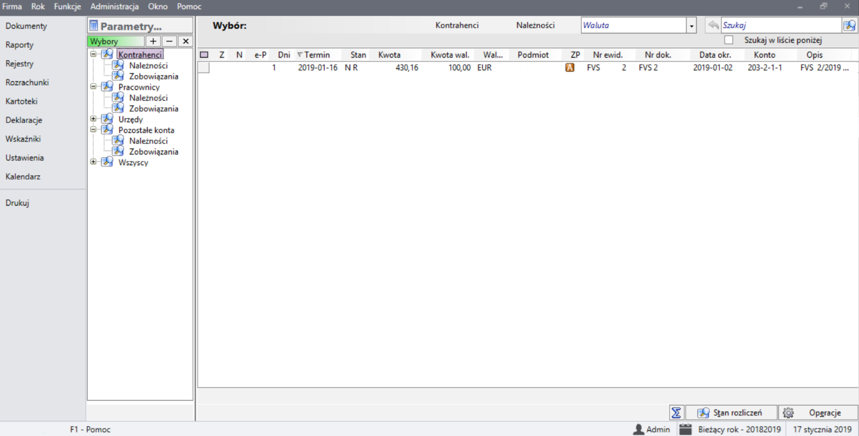Open the Firma menu

point(12,6)
